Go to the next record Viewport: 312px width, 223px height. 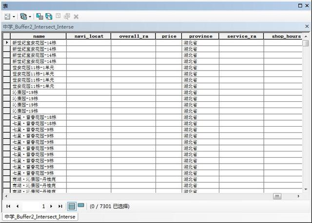[x=51, y=206]
